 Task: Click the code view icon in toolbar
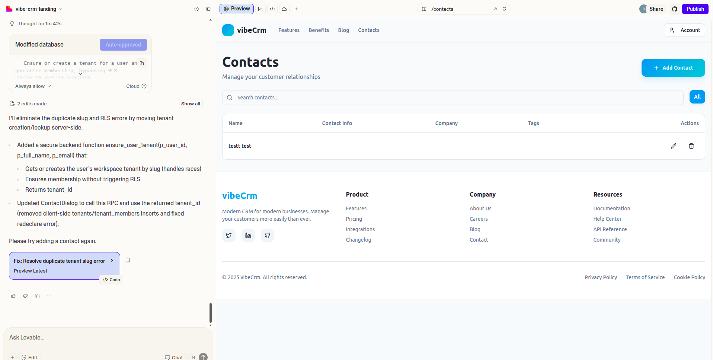272,9
